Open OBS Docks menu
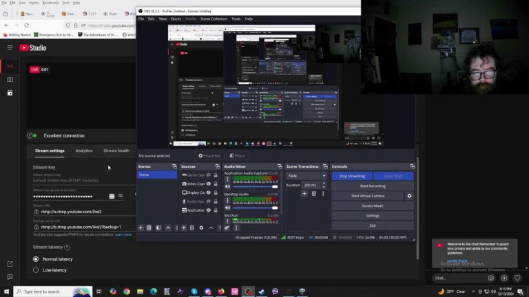Image resolution: width=529 pixels, height=297 pixels. [x=176, y=19]
